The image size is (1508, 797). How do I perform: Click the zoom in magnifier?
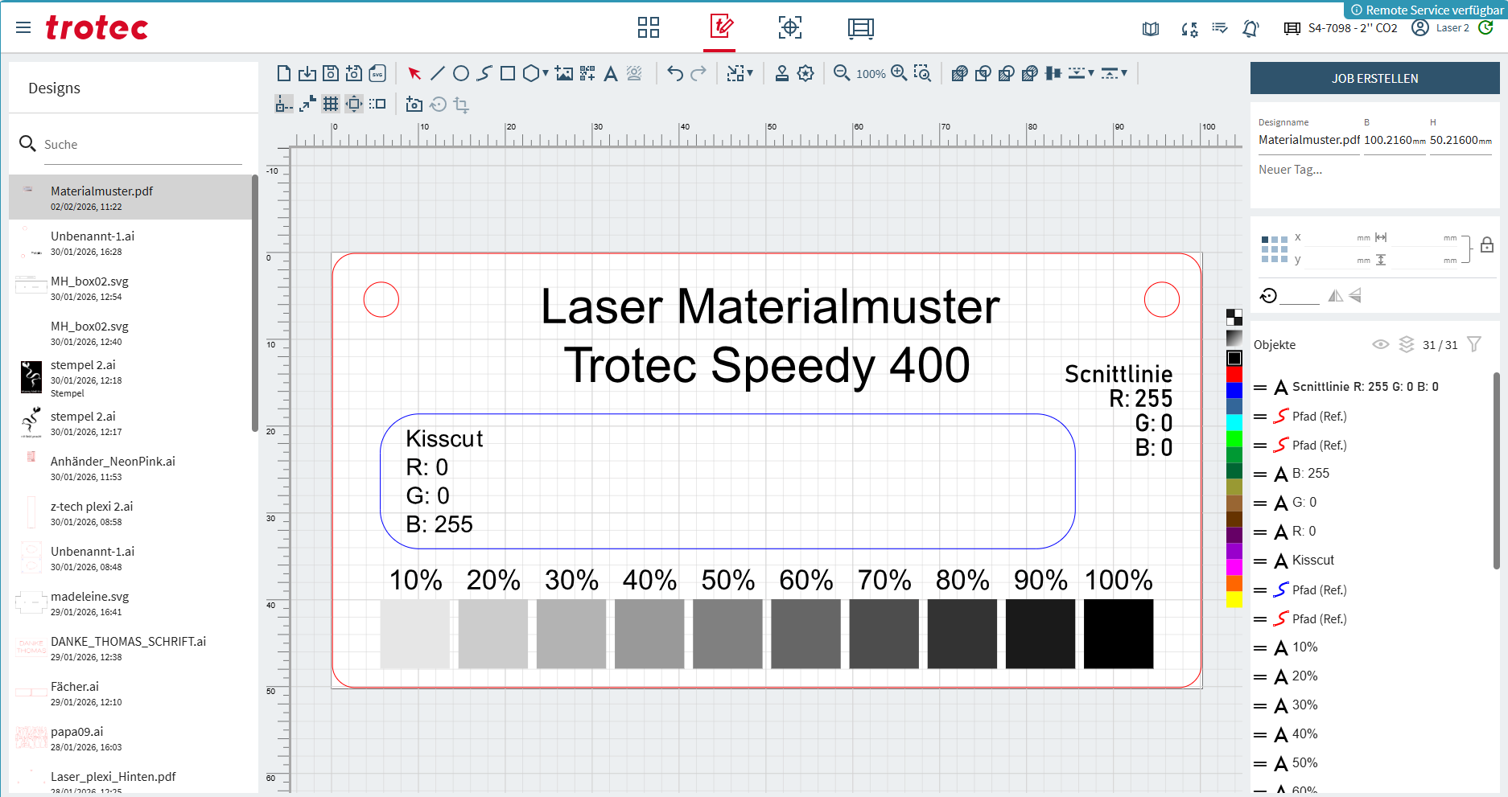click(x=899, y=73)
